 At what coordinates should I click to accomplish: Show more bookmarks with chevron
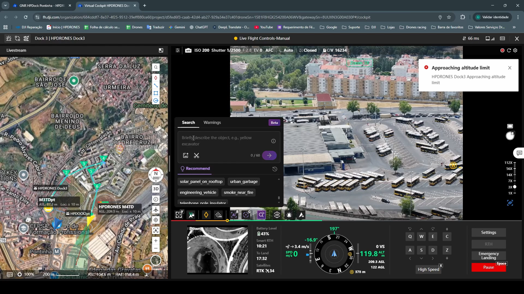tap(514, 27)
